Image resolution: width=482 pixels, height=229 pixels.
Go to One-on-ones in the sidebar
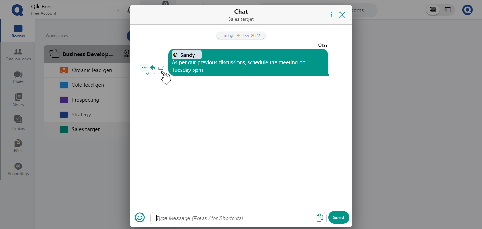(18, 55)
